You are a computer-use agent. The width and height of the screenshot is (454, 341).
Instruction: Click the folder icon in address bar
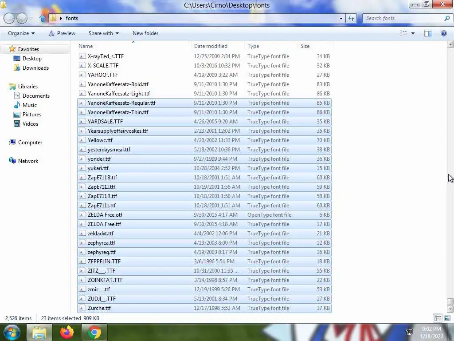pyautogui.click(x=53, y=18)
